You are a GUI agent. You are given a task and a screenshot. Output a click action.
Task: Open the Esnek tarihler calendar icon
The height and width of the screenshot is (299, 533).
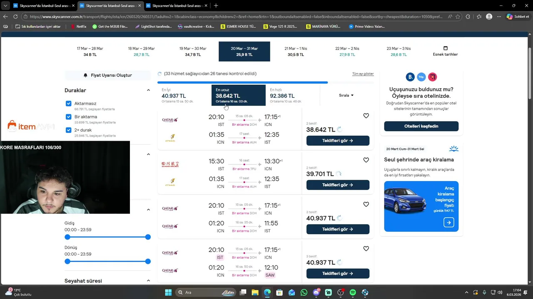coord(445,48)
